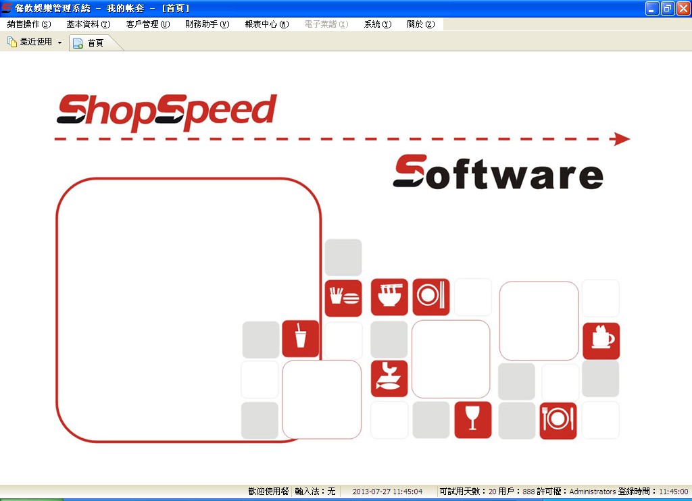
Task: Click the 輸入法：无 status entry
Action: click(x=315, y=492)
